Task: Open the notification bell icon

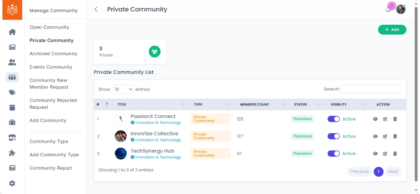Action: pos(388,9)
